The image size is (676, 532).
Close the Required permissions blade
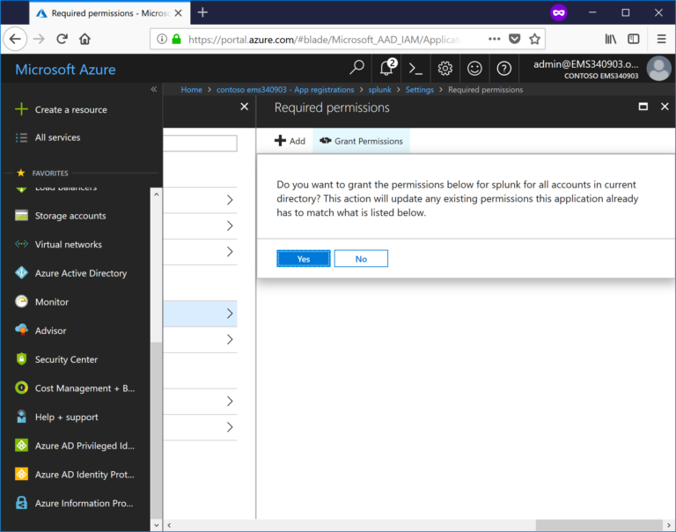(665, 107)
